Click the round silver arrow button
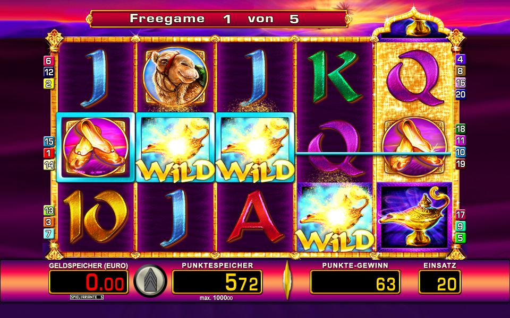This screenshot has height=318, width=510. click(x=150, y=281)
